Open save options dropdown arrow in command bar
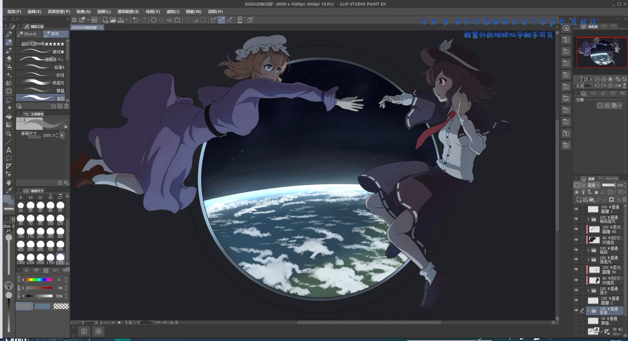This screenshot has width=628, height=341. coord(127,19)
